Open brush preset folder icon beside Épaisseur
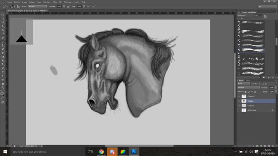 tap(265, 16)
